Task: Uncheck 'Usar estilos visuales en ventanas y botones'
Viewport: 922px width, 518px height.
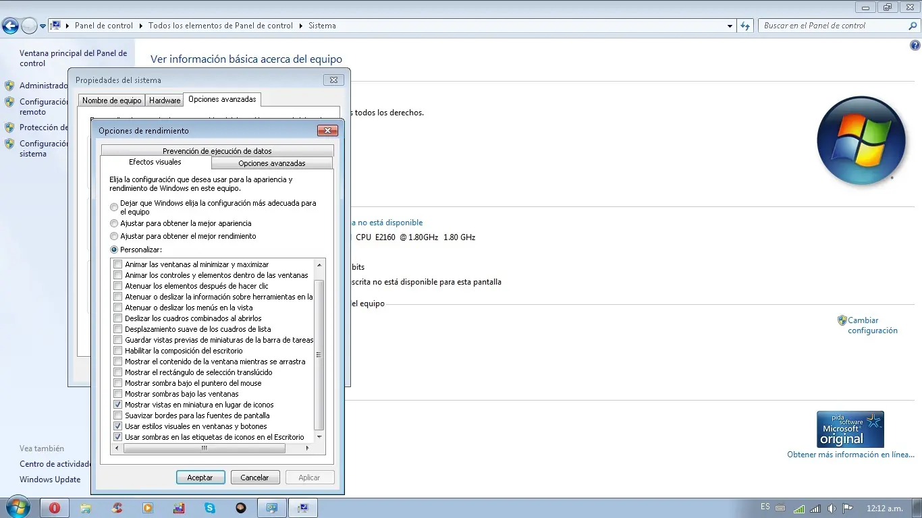Action: tap(118, 426)
